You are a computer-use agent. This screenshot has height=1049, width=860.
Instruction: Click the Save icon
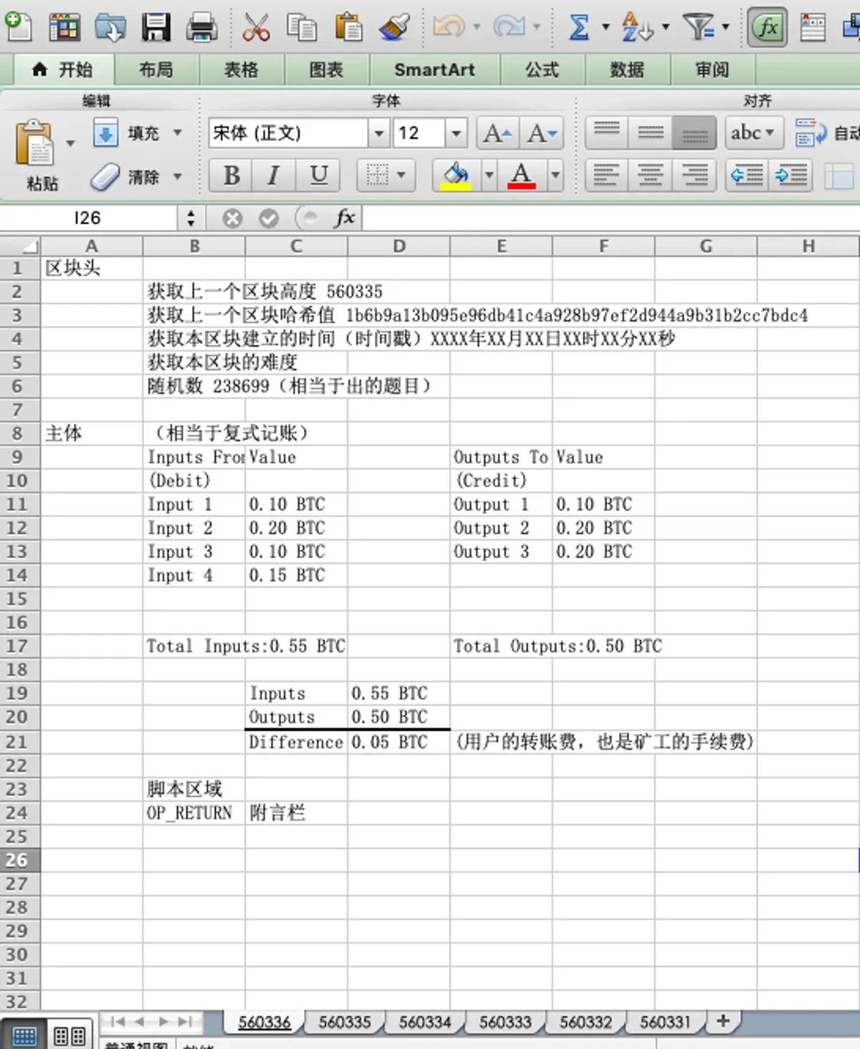coord(156,27)
